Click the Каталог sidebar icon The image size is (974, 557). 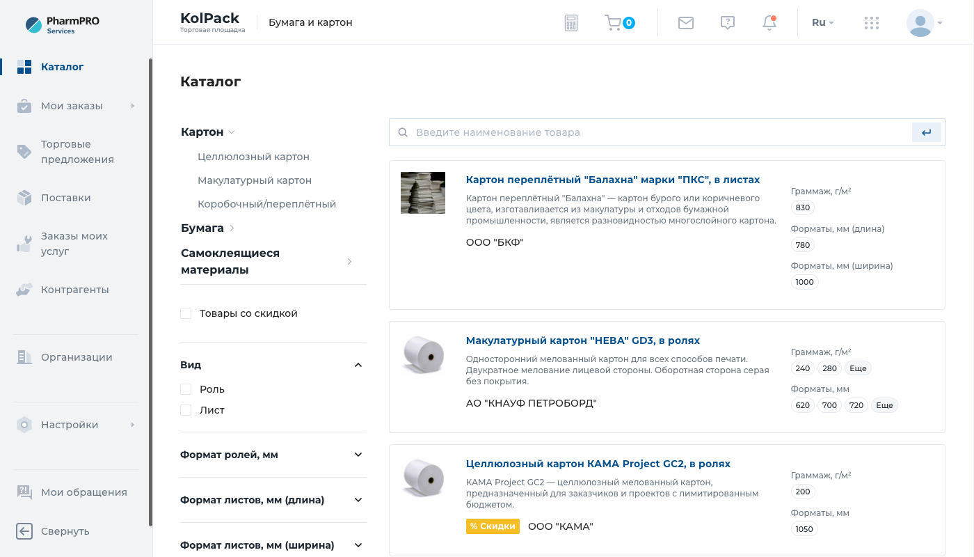[x=24, y=67]
